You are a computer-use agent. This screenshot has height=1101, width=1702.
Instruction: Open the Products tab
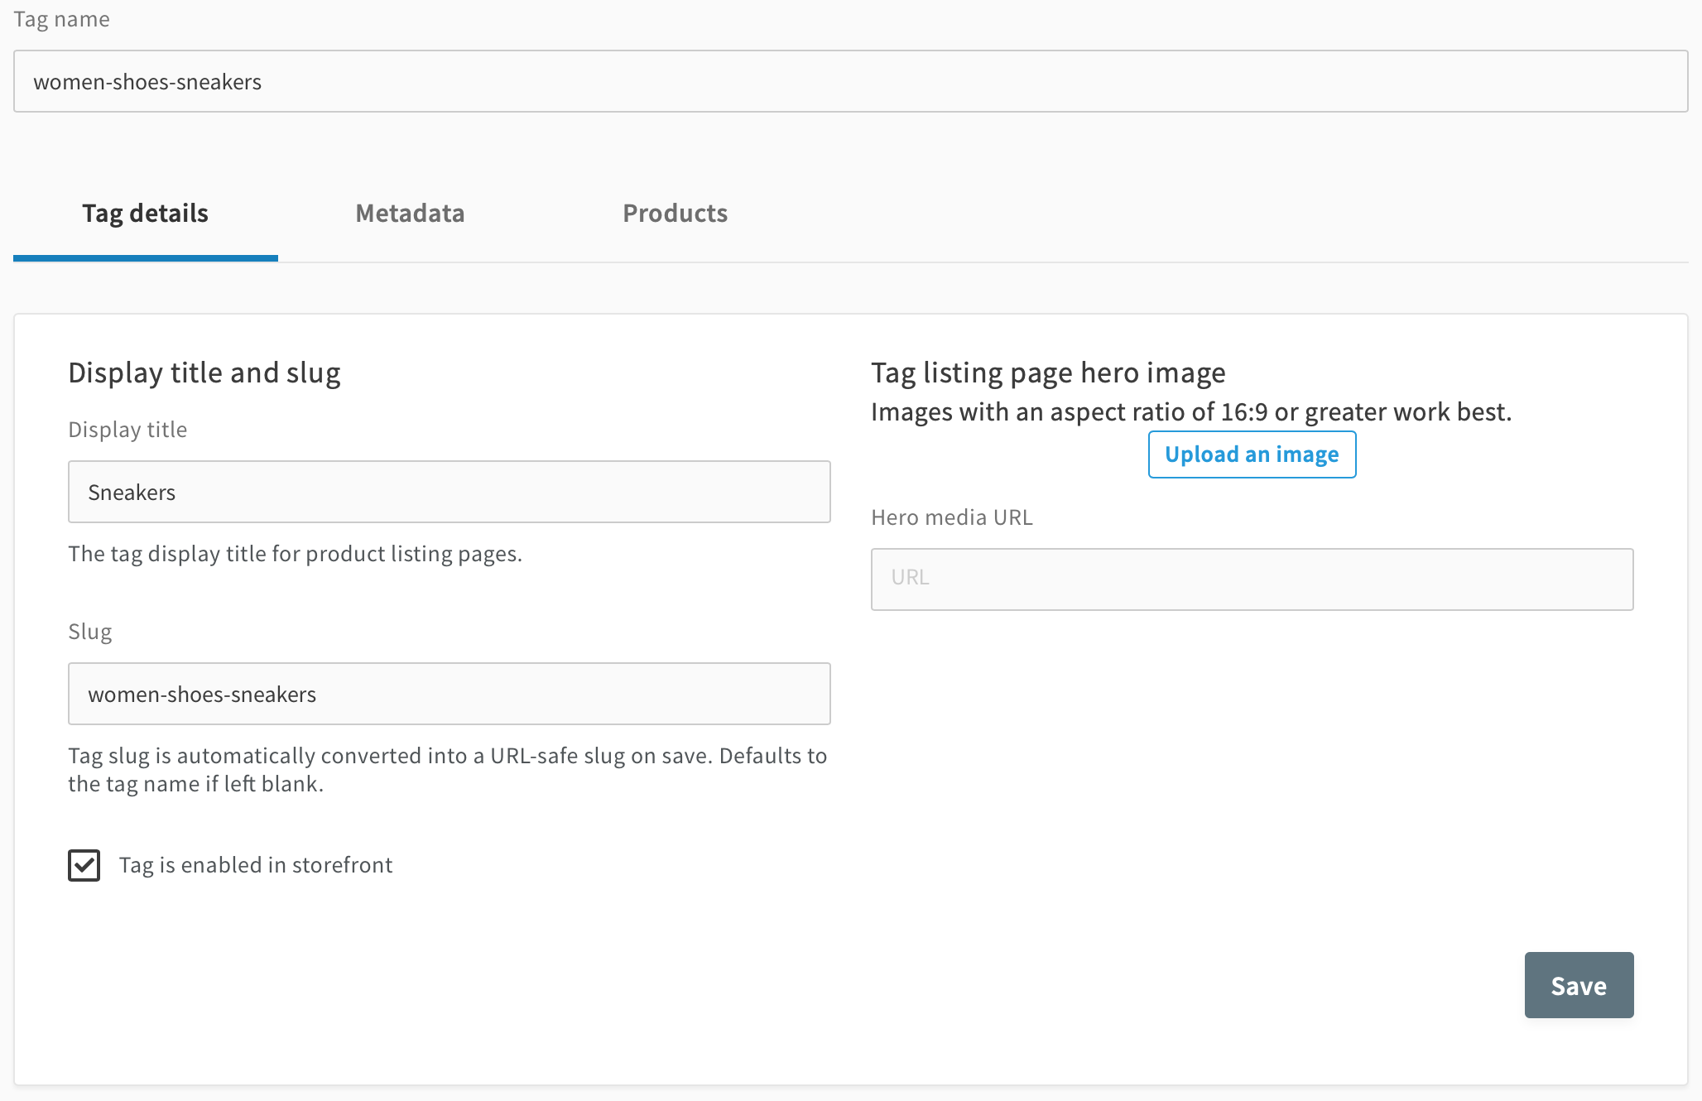click(x=675, y=214)
